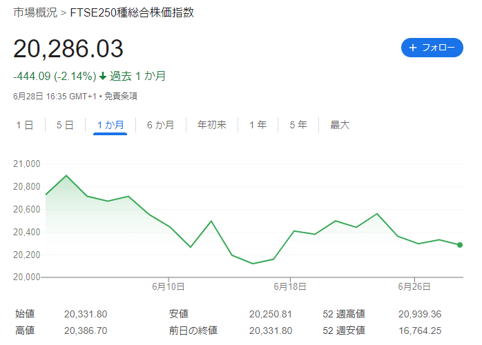The height and width of the screenshot is (345, 482).
Task: Click the 6月26日 axis label
Action: click(414, 286)
